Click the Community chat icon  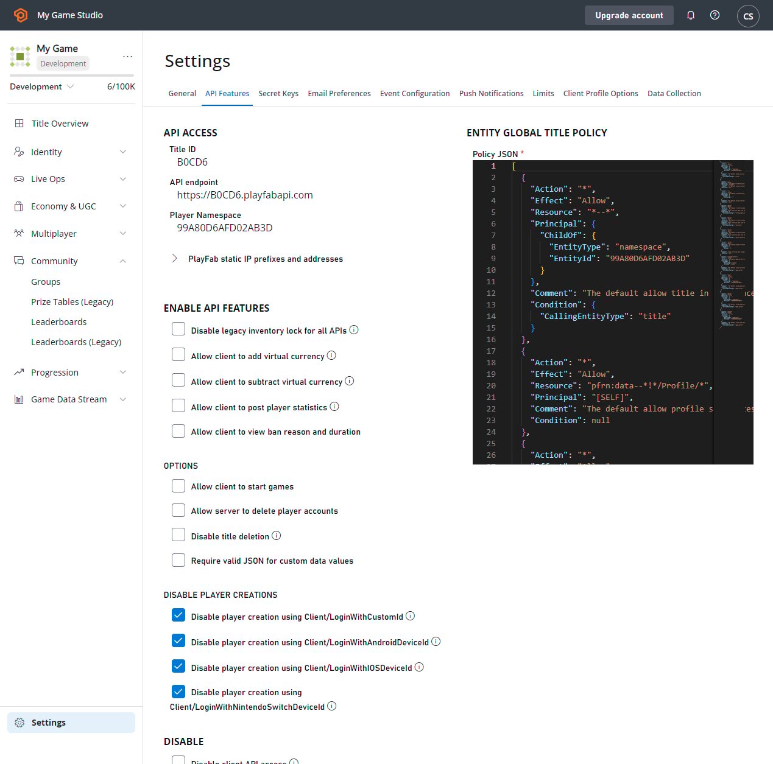[x=19, y=261]
